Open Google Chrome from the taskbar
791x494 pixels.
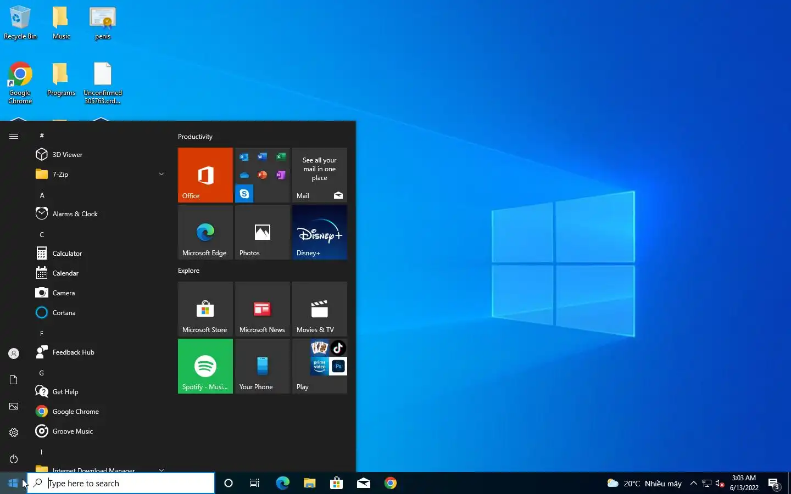(x=391, y=483)
